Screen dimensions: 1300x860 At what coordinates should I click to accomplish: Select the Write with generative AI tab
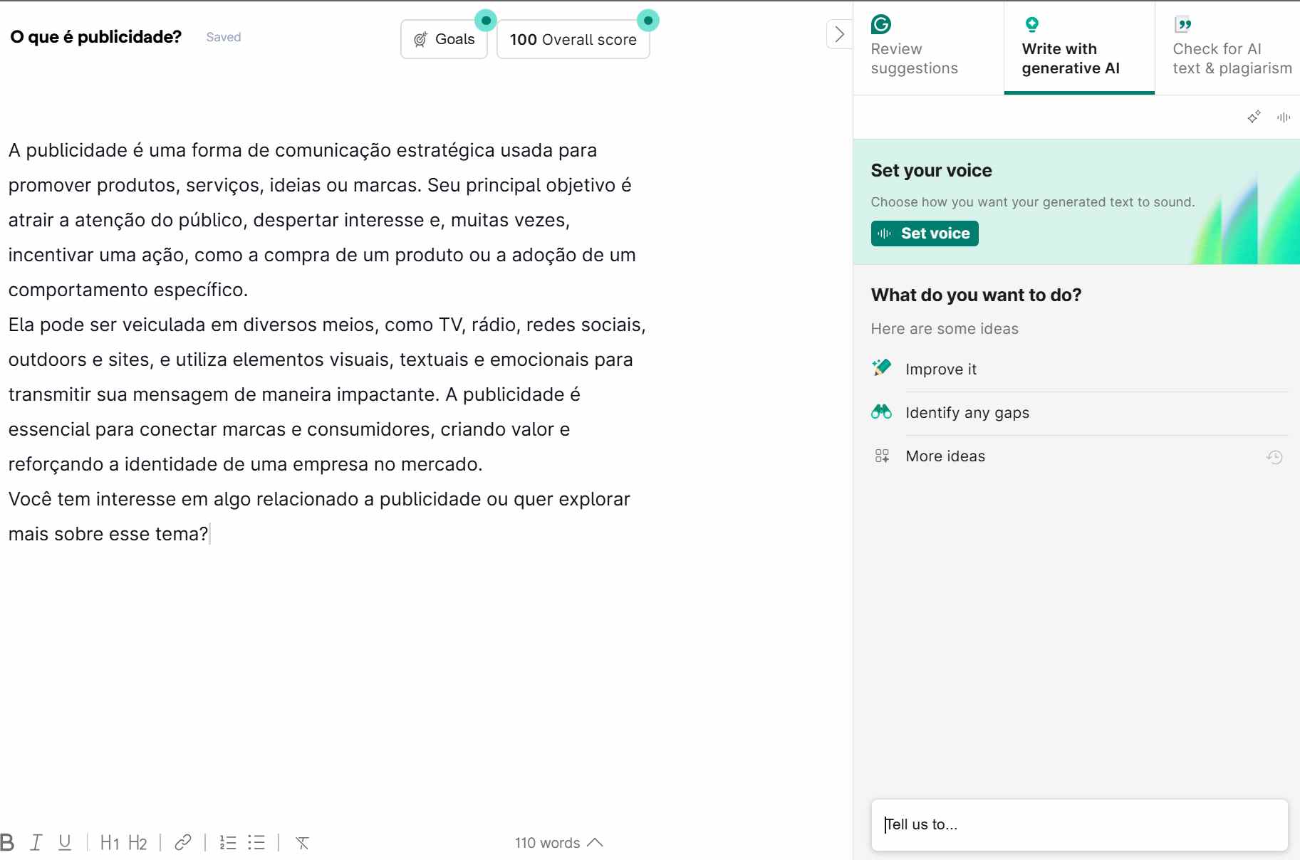(1079, 48)
